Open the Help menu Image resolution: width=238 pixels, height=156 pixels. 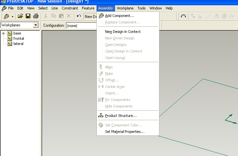169,8
